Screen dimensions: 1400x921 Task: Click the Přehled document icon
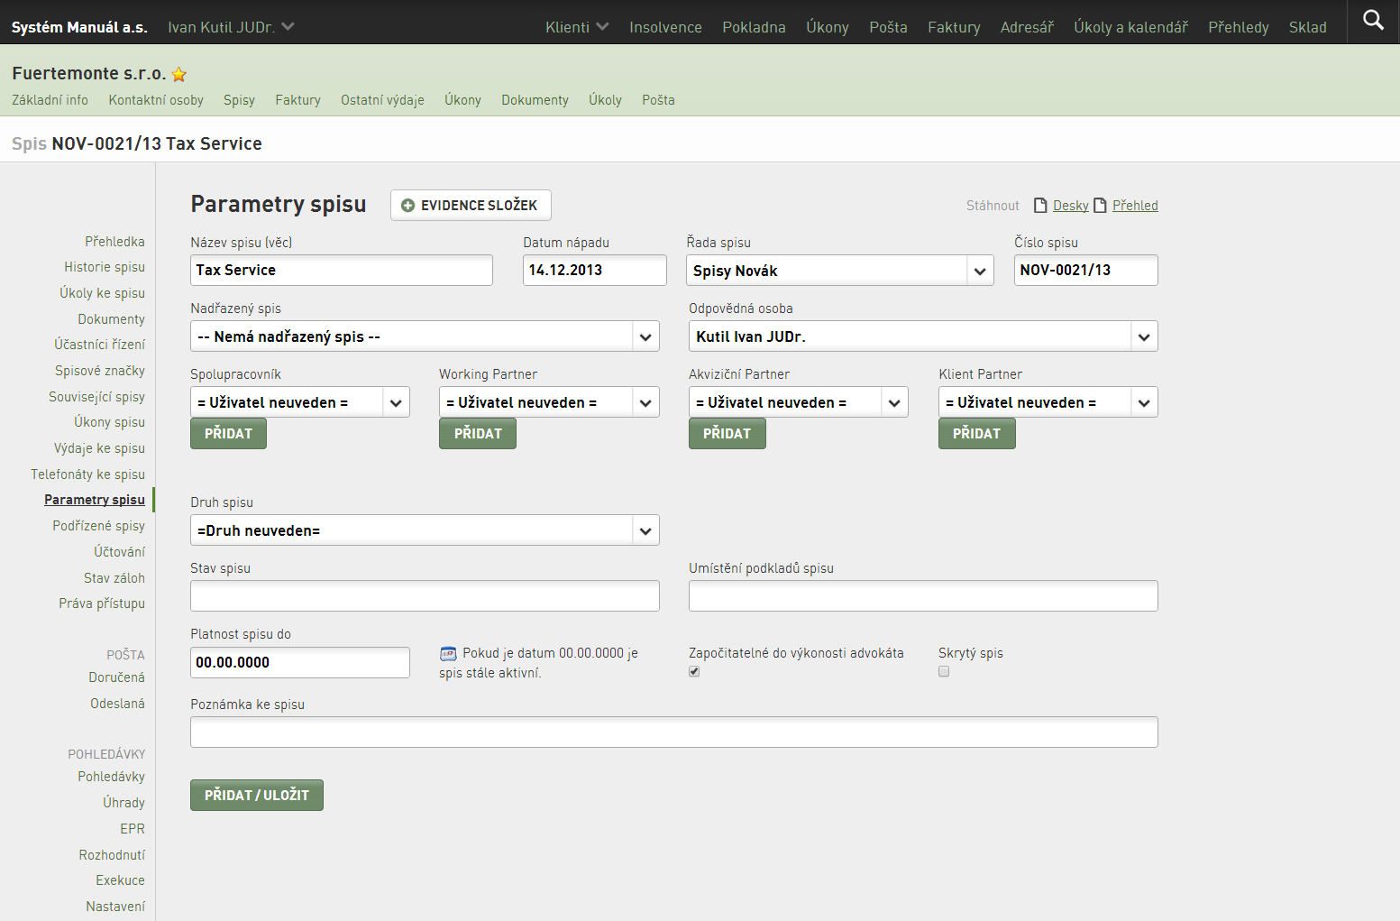1100,206
